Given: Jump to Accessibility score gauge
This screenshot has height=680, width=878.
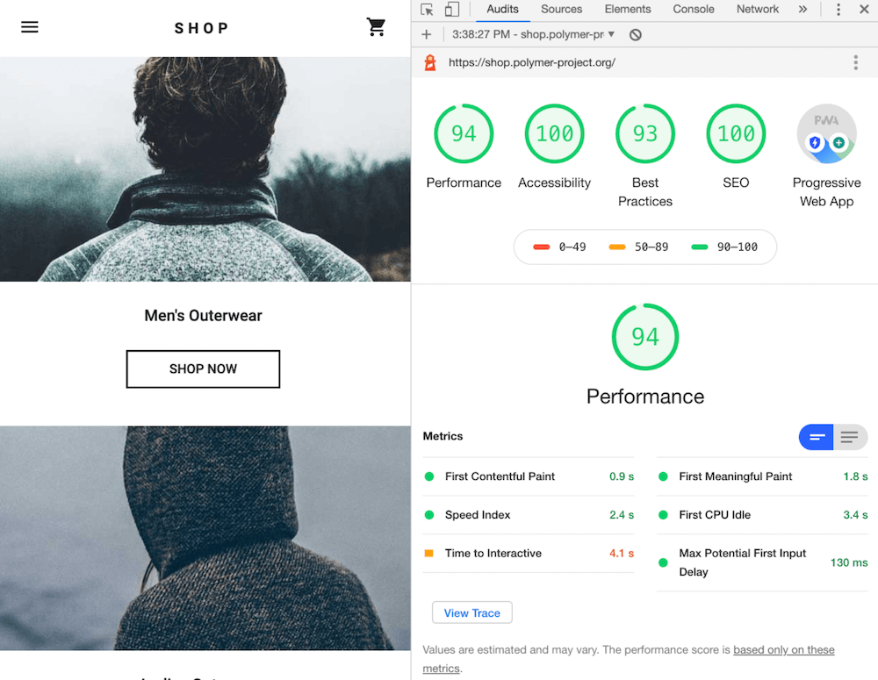Looking at the screenshot, I should coord(554,133).
